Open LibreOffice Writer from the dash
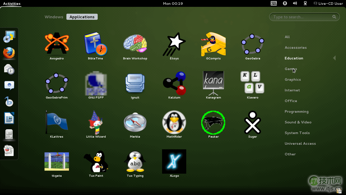 point(9,118)
